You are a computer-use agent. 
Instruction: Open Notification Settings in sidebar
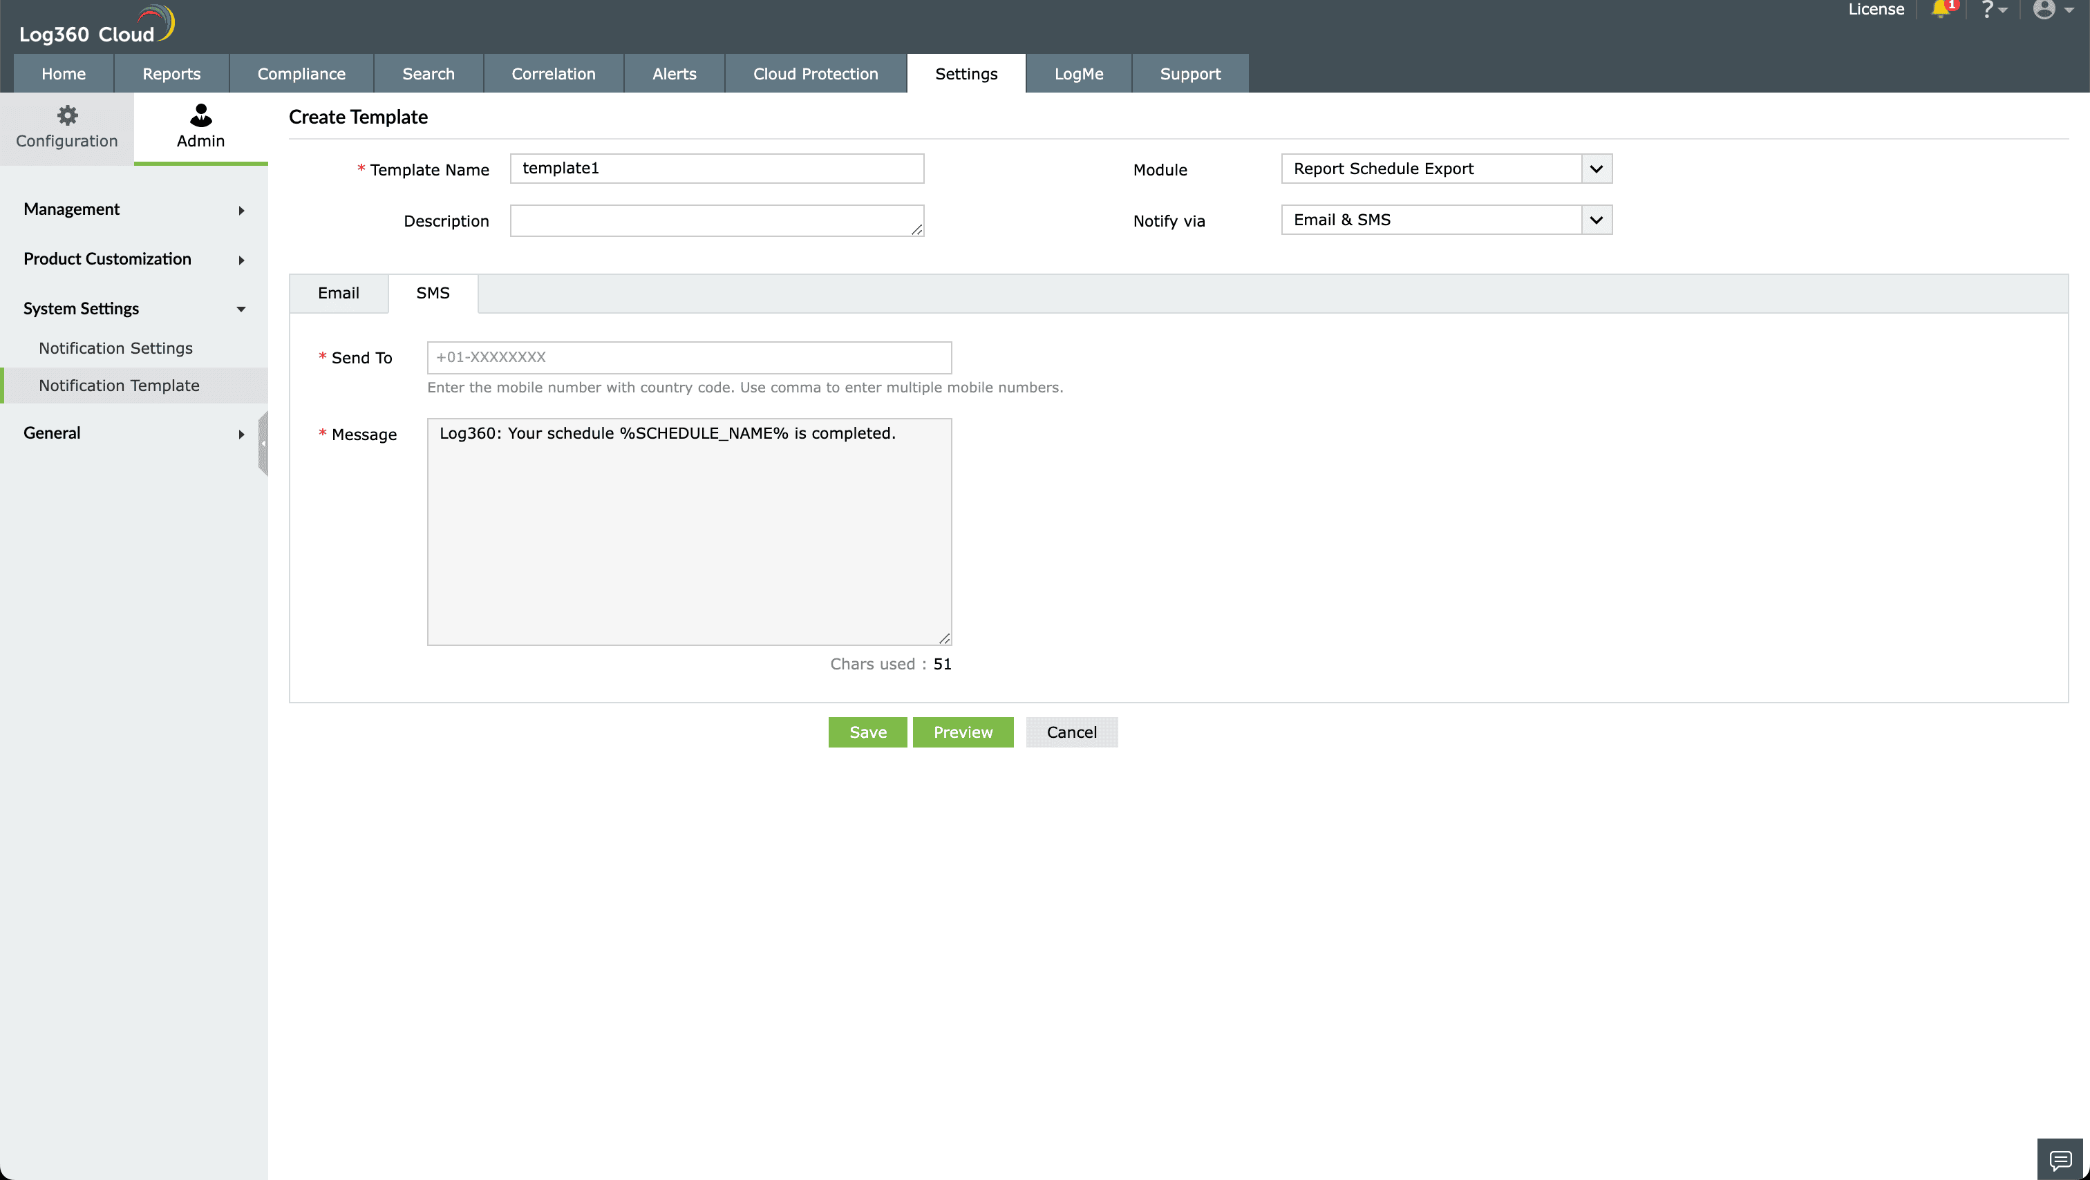point(116,348)
